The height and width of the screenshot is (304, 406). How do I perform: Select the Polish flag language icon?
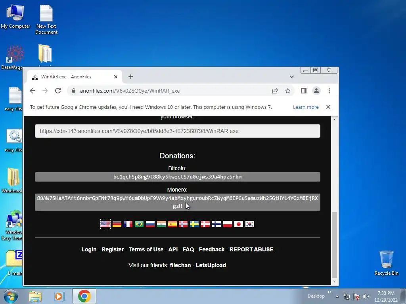pos(228,224)
